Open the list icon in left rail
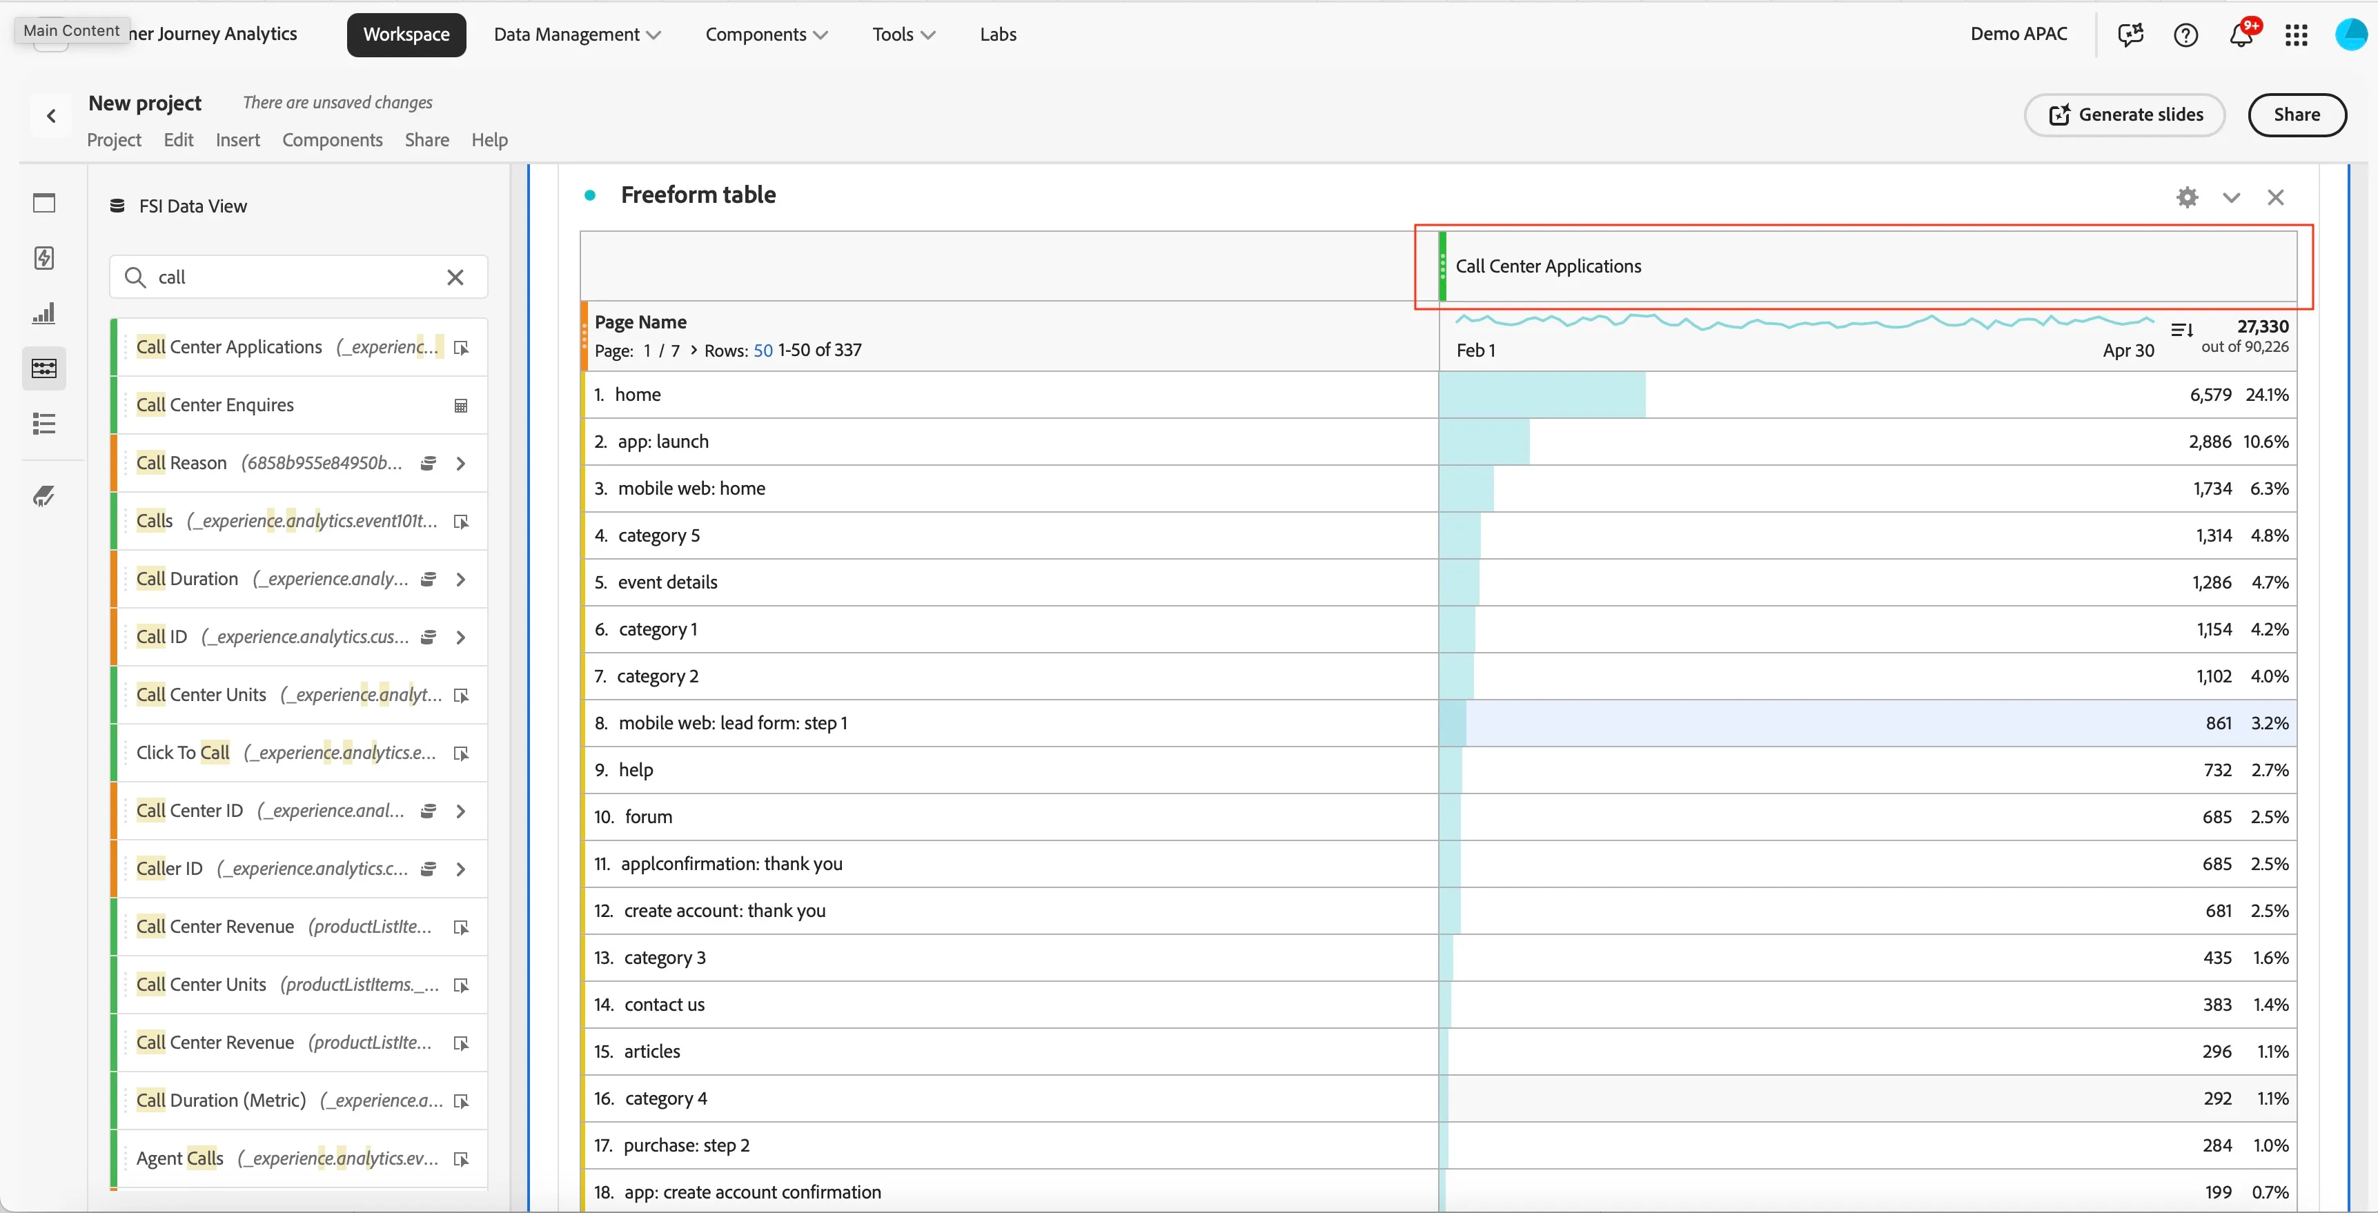 pyautogui.click(x=44, y=424)
